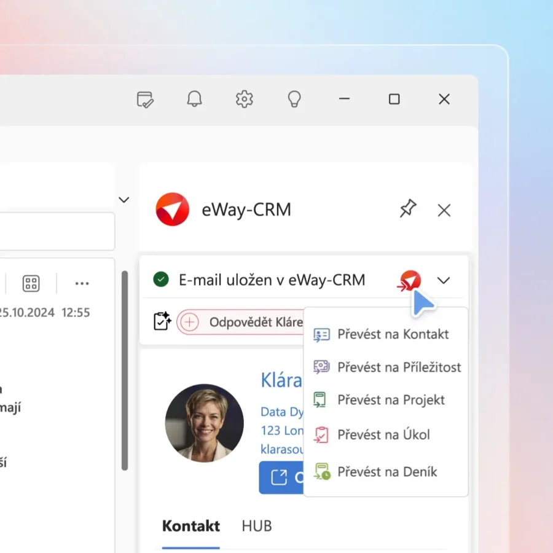Click the message pane vertical scrollbar

(125, 371)
